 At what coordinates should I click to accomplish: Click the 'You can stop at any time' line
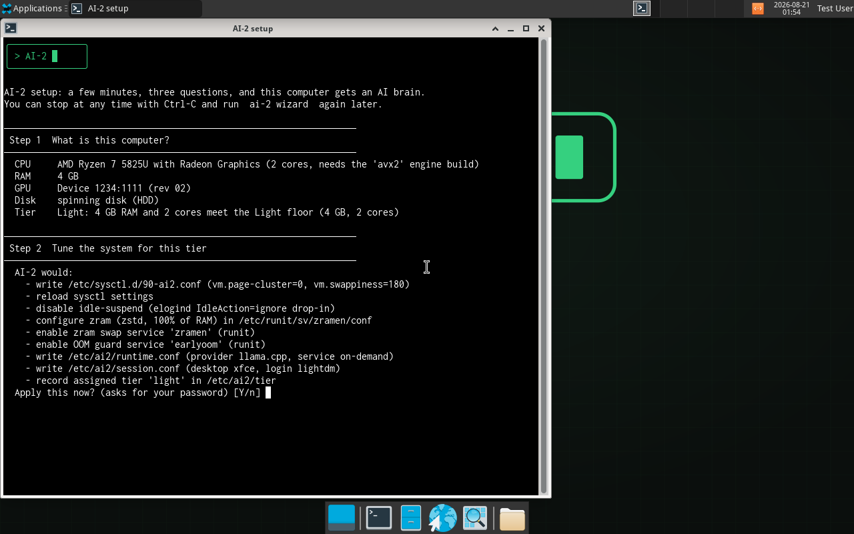point(193,104)
